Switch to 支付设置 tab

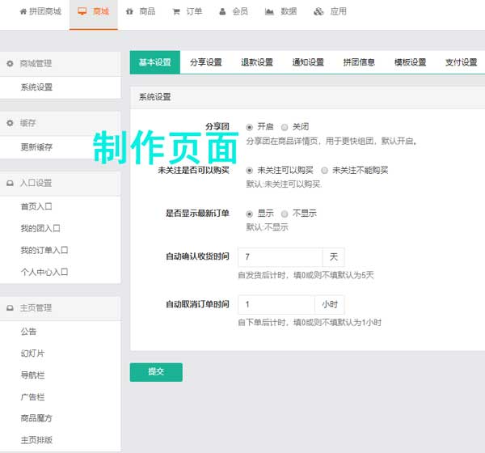(x=462, y=62)
